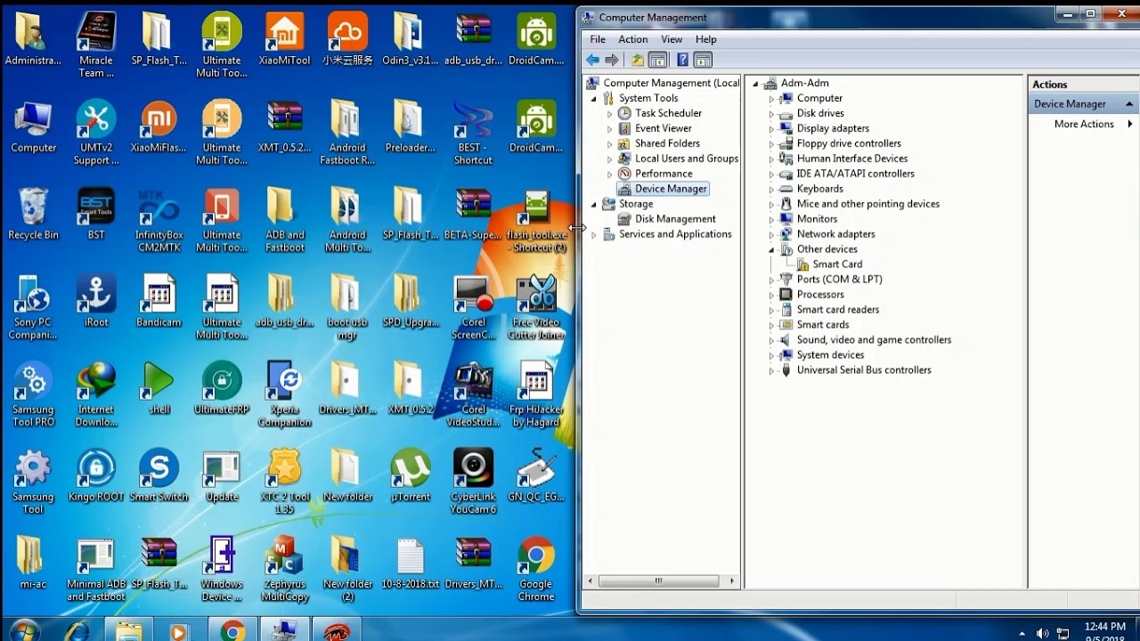Click the Processors device category
Image resolution: width=1140 pixels, height=641 pixels.
pos(819,295)
